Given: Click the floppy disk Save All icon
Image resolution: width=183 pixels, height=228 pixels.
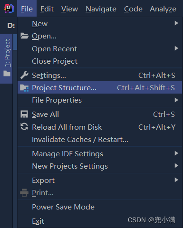Looking at the screenshot, I should pyautogui.click(x=24, y=114).
